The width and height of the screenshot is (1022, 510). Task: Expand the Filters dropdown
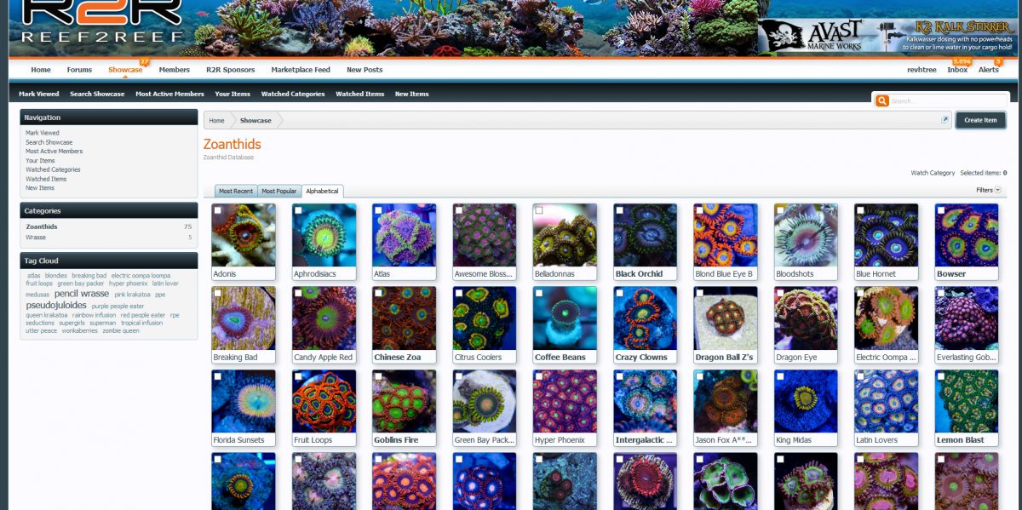[x=988, y=190]
